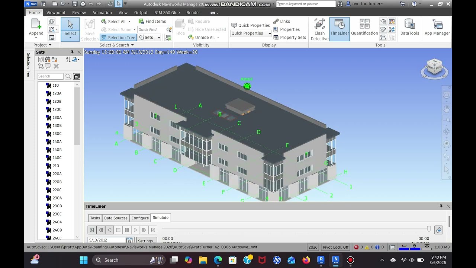Screen dimensions: 476x268
Task: Open the Unhide All dropdown arrow
Action: (x=218, y=37)
